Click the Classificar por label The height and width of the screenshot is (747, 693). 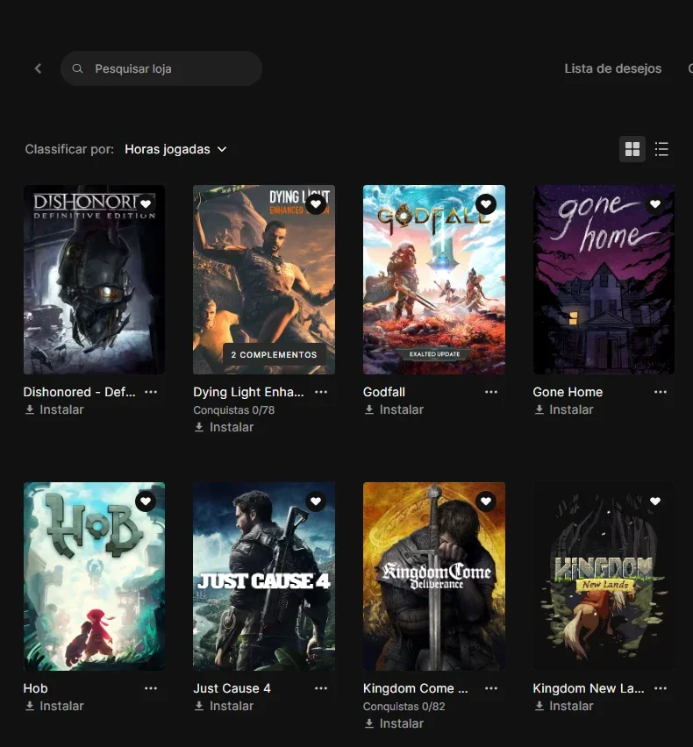click(69, 149)
